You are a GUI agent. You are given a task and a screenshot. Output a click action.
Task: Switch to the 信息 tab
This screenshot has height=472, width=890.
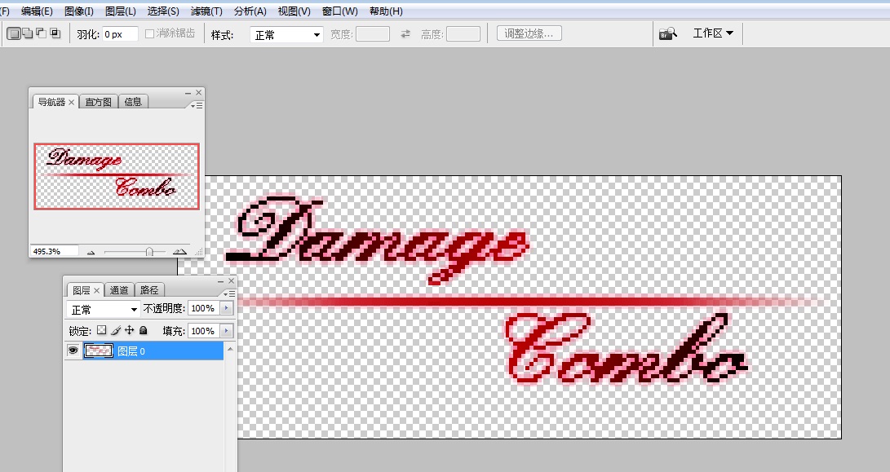click(x=133, y=102)
